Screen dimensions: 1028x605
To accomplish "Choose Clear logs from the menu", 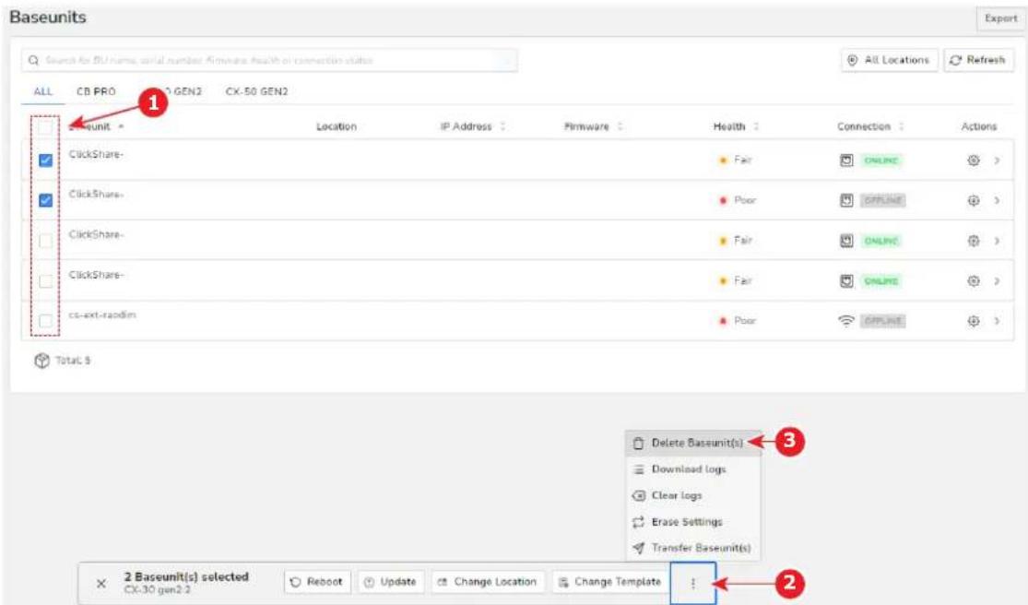I will click(693, 495).
